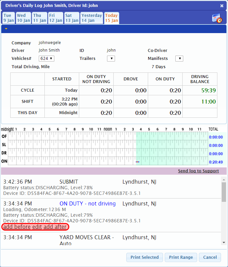Close the Driver's Daily Log dialog
Viewport: 228px width, 267px height.
point(222,6)
